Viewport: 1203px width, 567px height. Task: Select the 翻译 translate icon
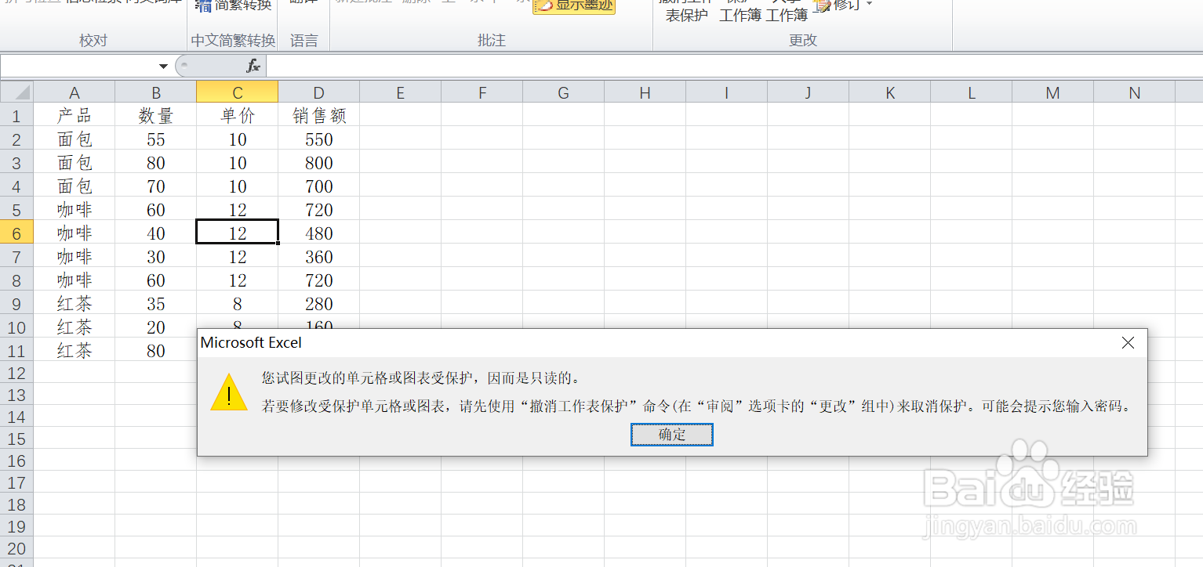pyautogui.click(x=304, y=5)
